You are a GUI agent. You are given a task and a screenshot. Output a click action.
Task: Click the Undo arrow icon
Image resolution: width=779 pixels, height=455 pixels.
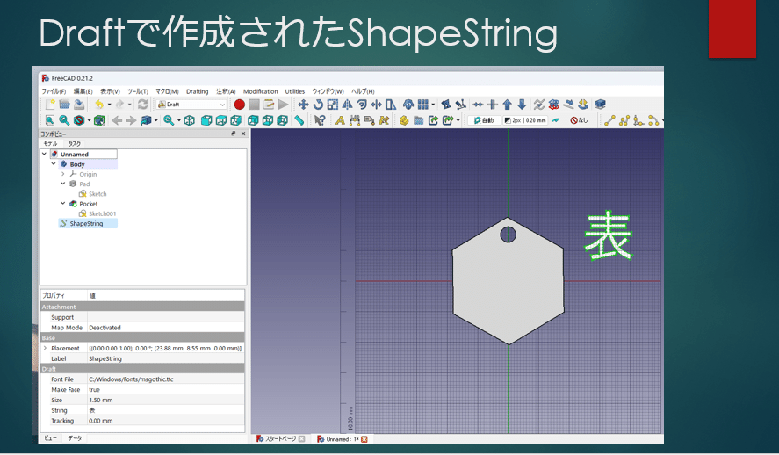tap(99, 105)
